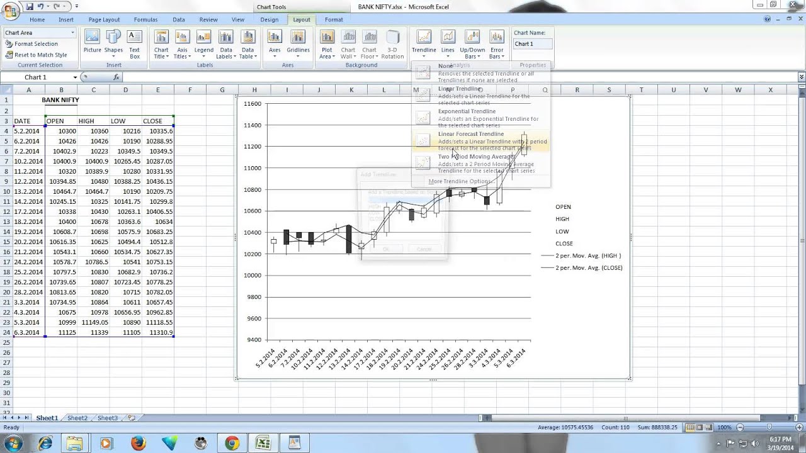
Task: Open Firefox from the taskbar
Action: click(x=138, y=444)
